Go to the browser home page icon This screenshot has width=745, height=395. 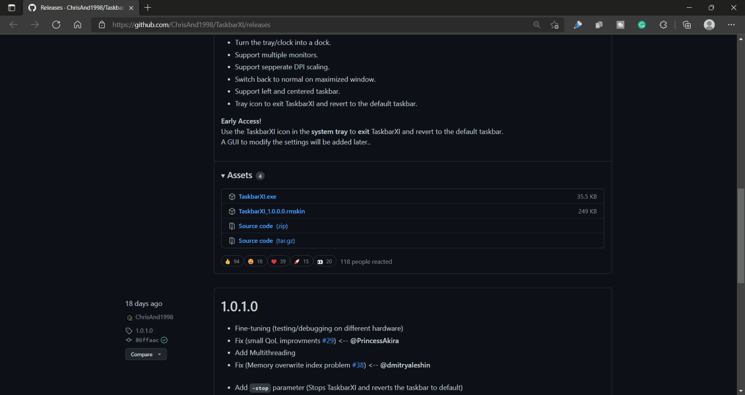(x=78, y=25)
